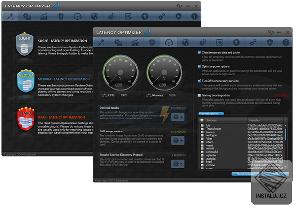Sort by the Process column header
This screenshot has width=296, height=209.
(226, 120)
